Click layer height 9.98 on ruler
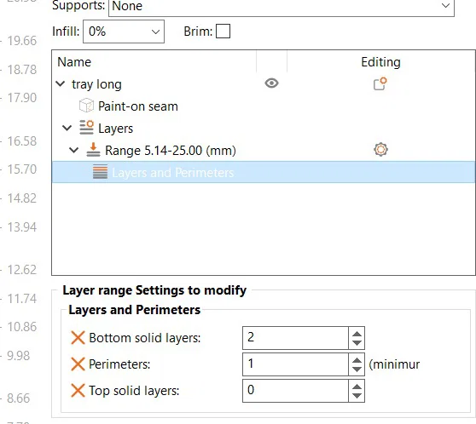The image size is (476, 424). pos(19,355)
